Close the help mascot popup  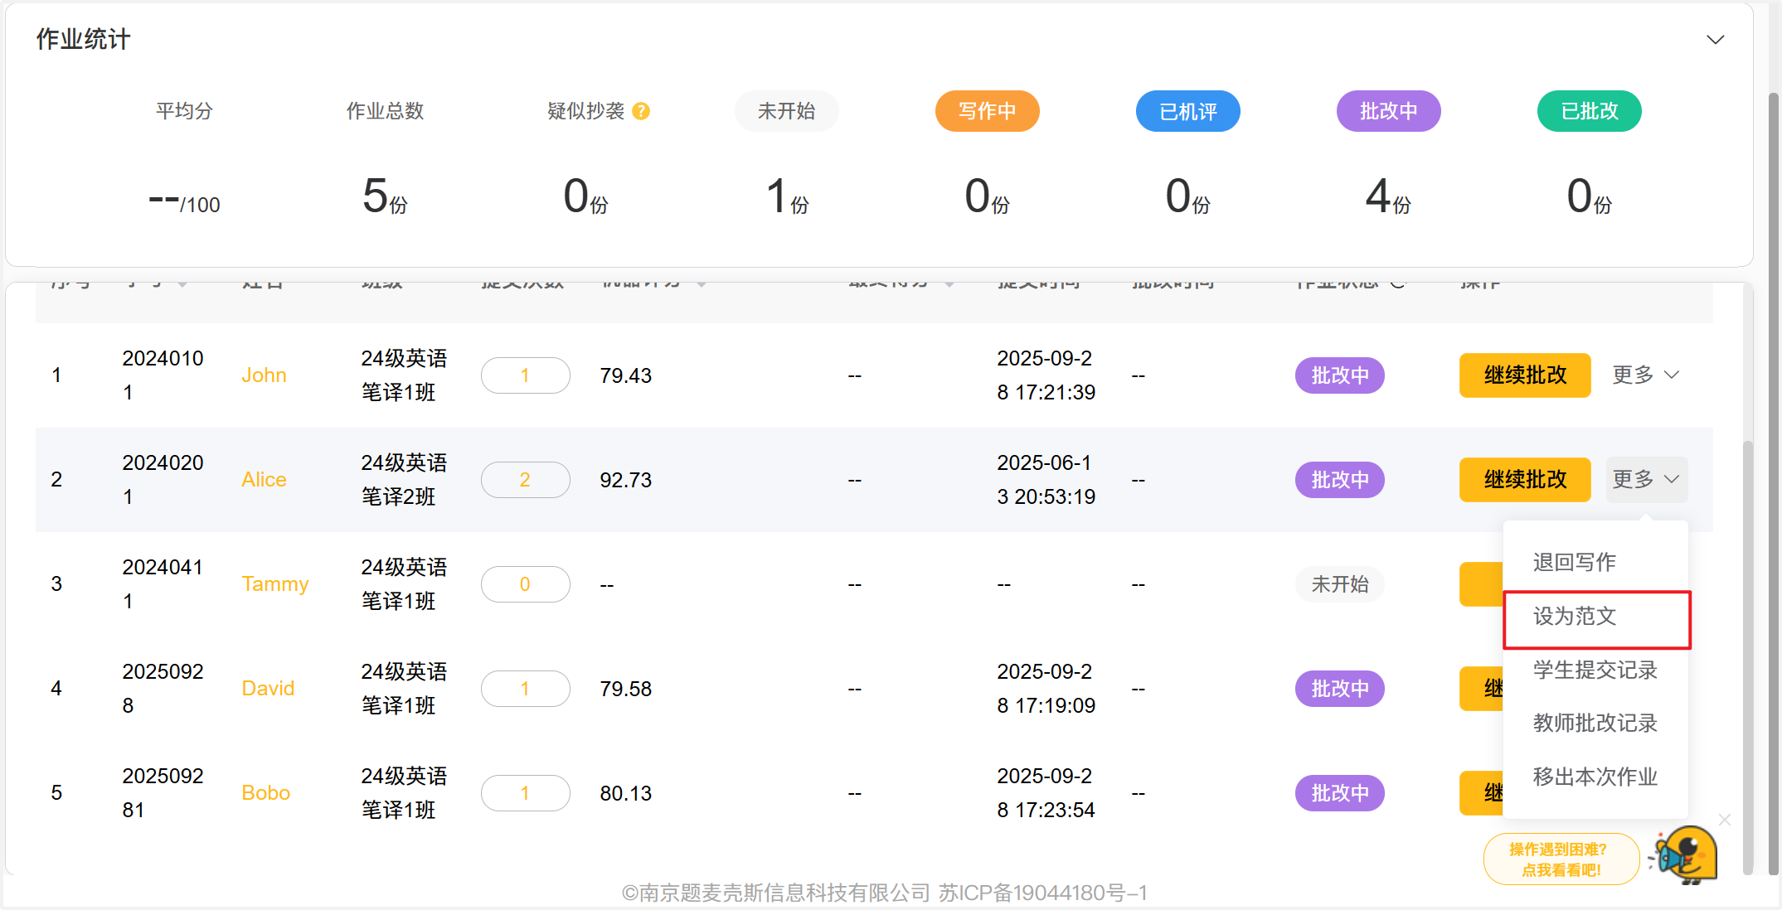[1725, 820]
